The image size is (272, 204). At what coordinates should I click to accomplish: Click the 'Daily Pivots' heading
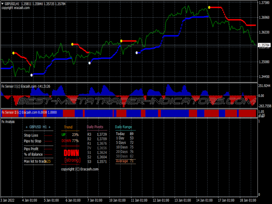point(95,127)
